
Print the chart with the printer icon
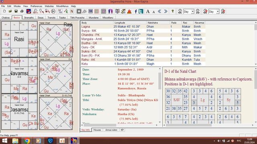click(22, 11)
